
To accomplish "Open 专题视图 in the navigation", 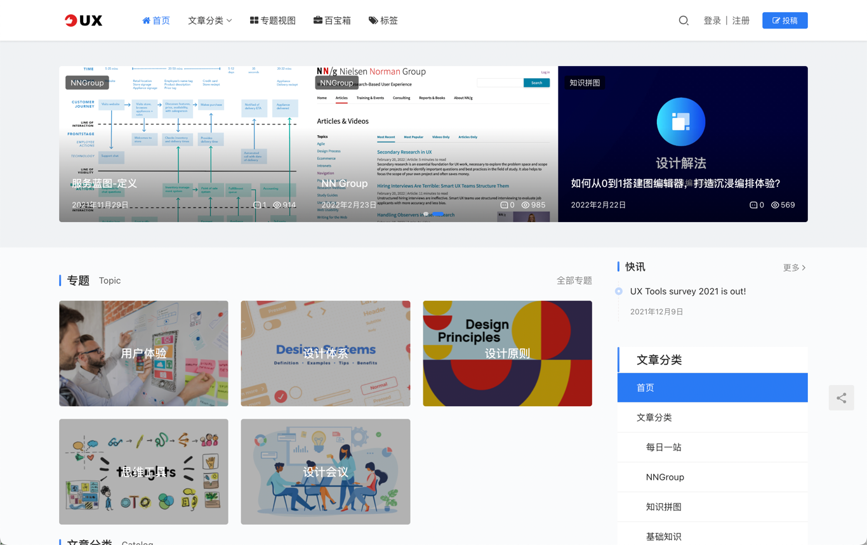I will (x=273, y=20).
